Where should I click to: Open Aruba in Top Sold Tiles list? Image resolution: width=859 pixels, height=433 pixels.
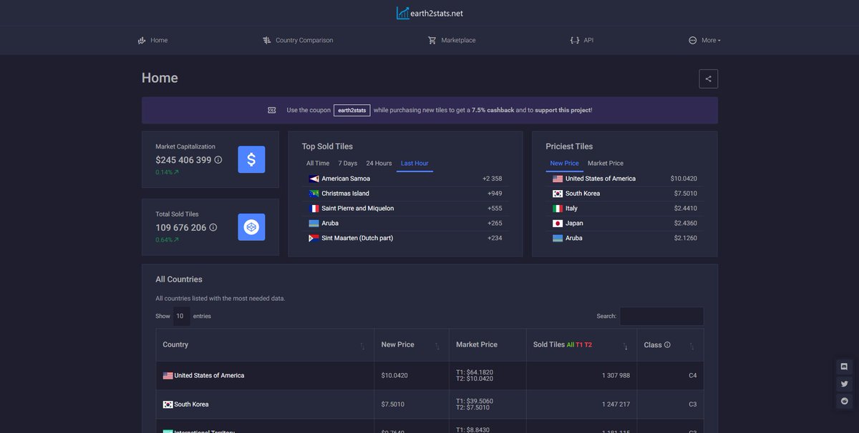coord(330,224)
